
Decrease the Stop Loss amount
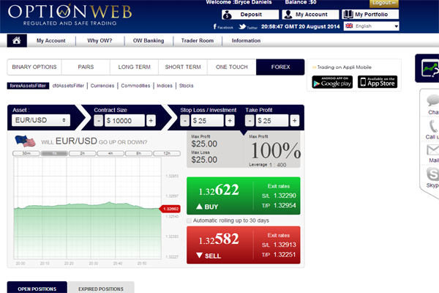(x=184, y=121)
